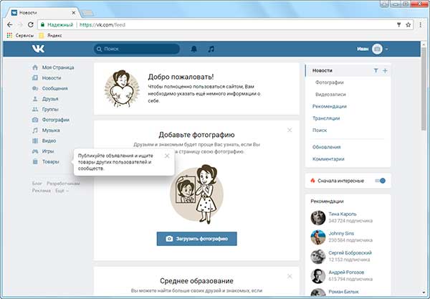Select the Трансляции feed section
430x299 pixels.
[326, 118]
